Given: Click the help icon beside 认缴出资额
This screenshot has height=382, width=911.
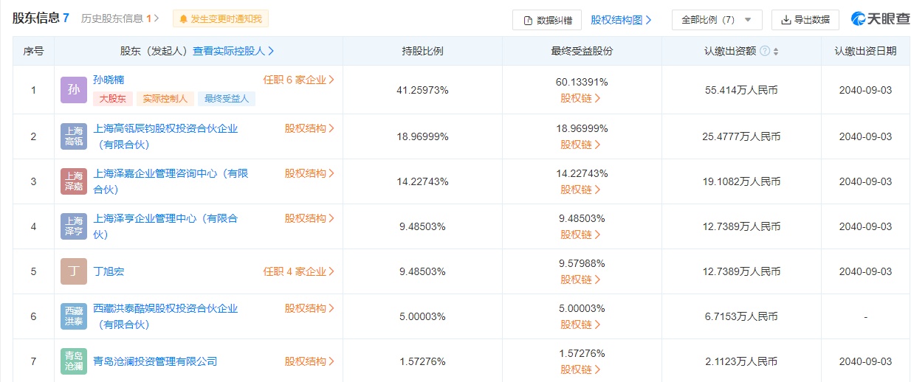Looking at the screenshot, I should point(765,51).
